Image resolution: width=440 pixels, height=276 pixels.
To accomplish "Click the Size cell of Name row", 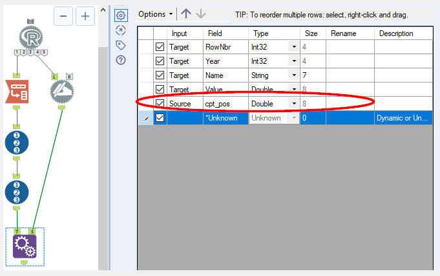I will pyautogui.click(x=313, y=75).
